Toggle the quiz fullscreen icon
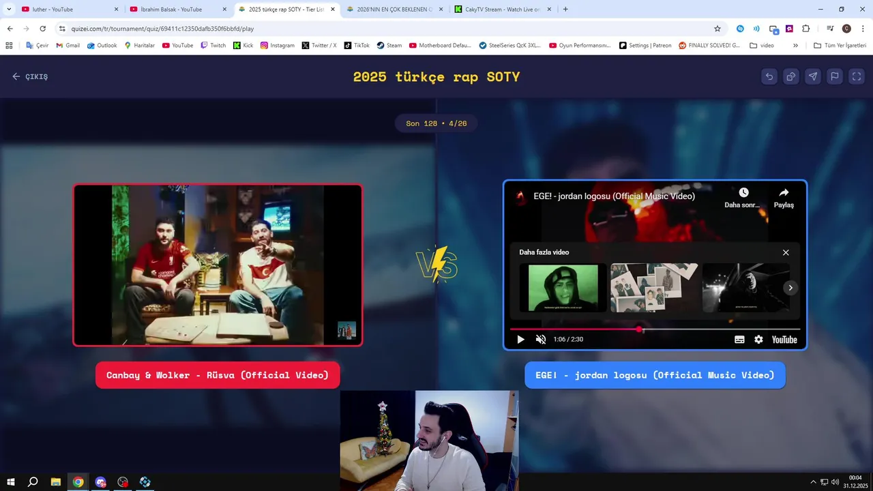 [x=857, y=76]
